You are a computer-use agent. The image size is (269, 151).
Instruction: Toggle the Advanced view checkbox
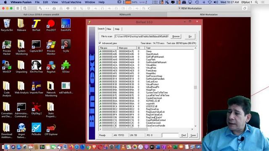[100, 43]
